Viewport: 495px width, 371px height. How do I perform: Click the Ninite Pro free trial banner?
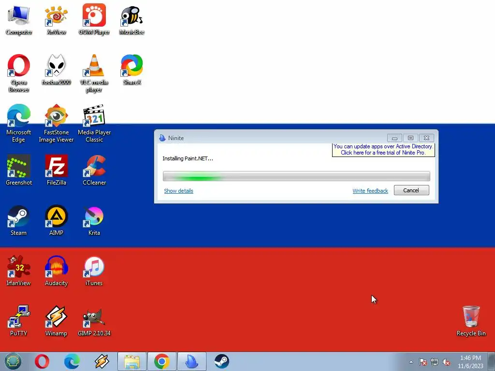(383, 150)
